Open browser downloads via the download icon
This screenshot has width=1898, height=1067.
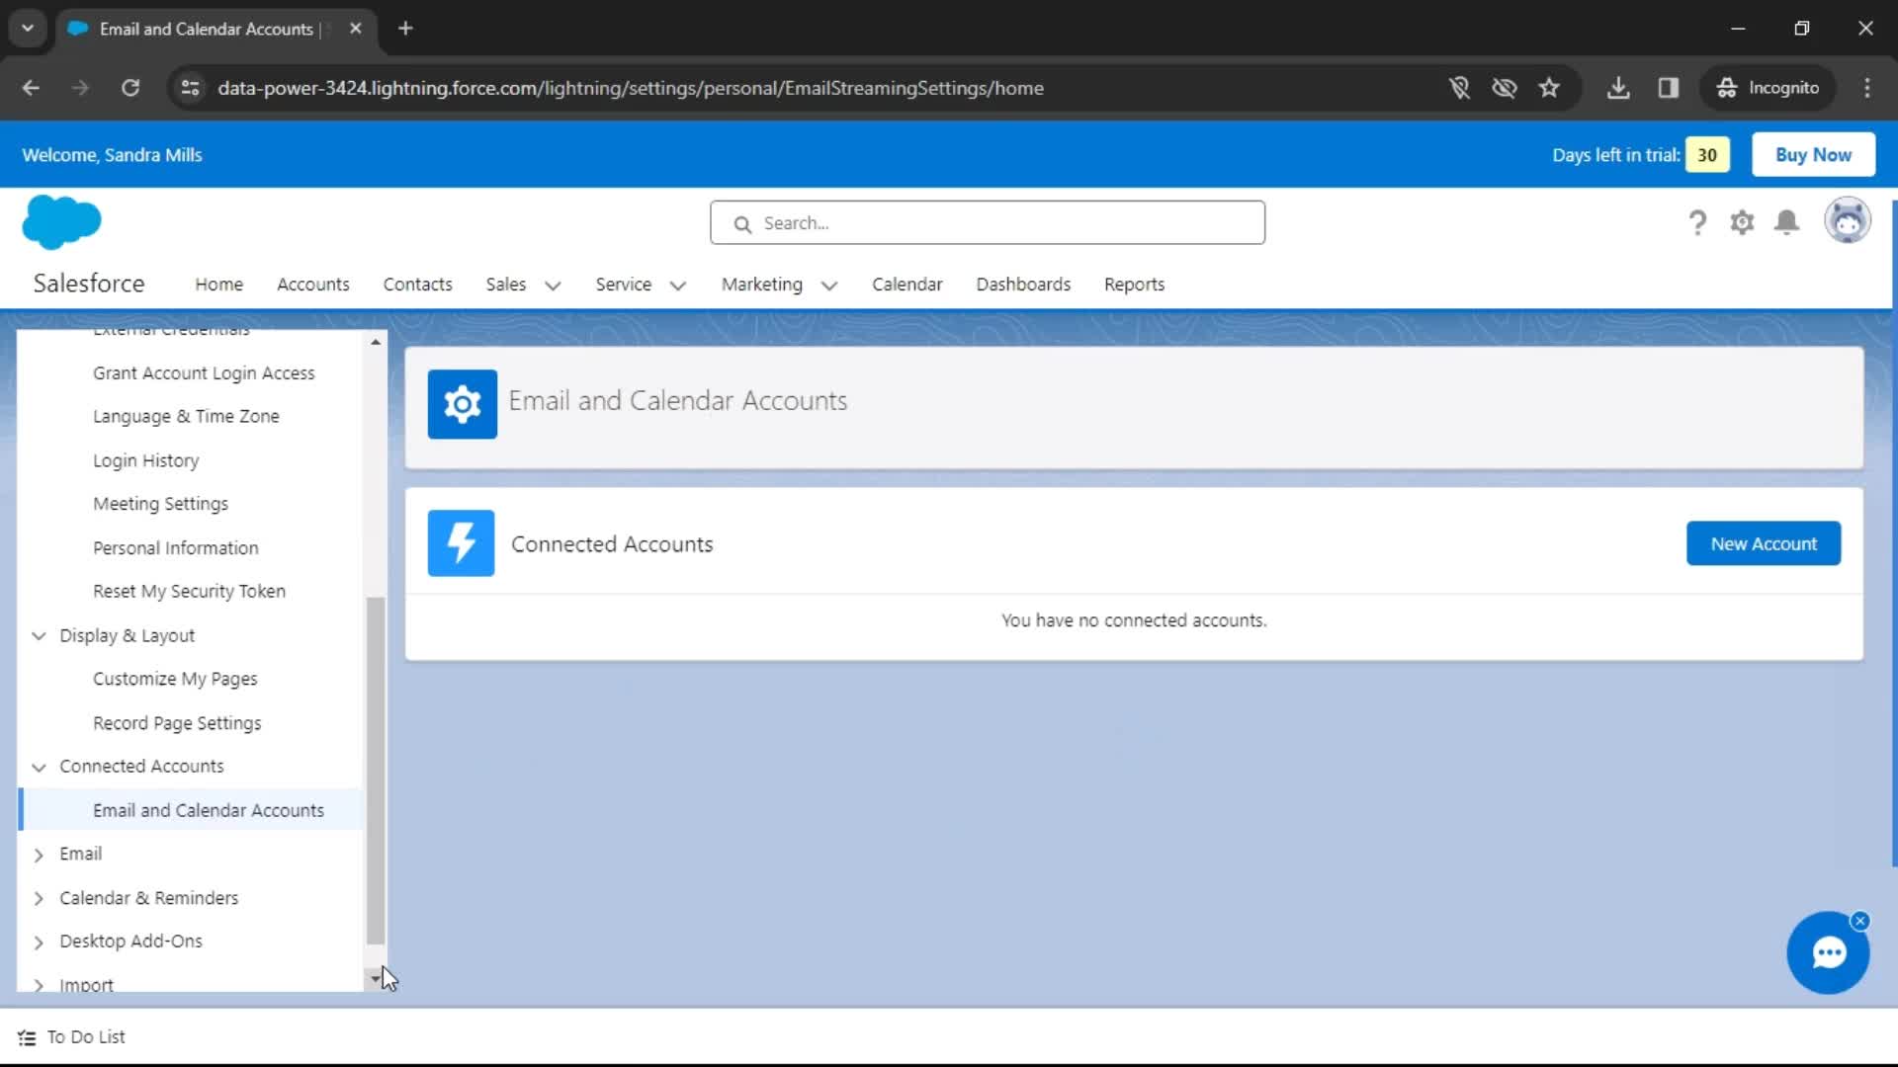click(1618, 88)
